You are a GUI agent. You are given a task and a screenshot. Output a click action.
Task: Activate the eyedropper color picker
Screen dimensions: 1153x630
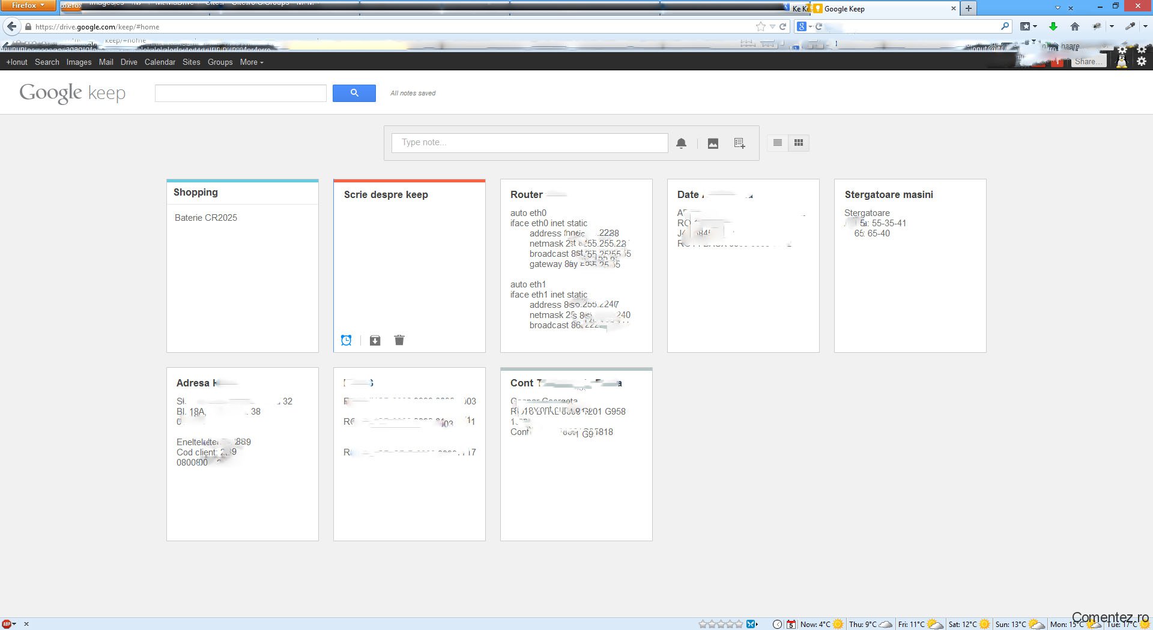(x=1130, y=26)
